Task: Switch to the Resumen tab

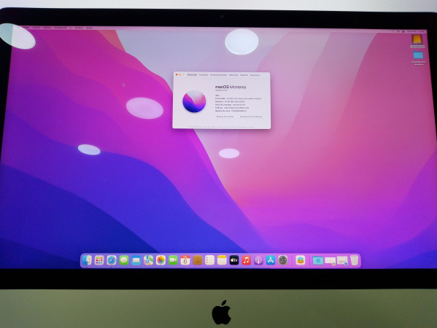Action: pos(192,75)
